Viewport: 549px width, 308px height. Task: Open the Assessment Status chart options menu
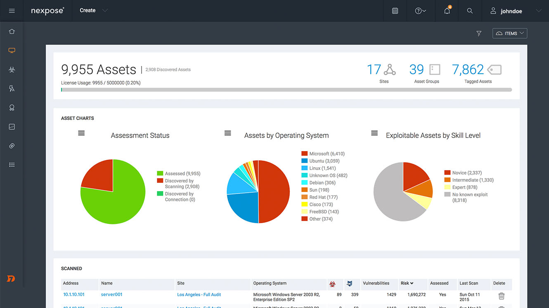click(x=81, y=133)
